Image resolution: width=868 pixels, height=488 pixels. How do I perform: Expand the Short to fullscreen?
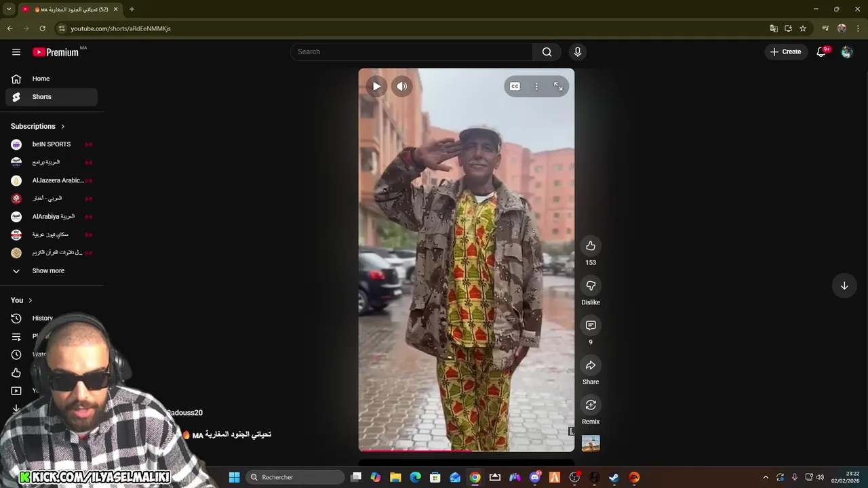pos(558,86)
